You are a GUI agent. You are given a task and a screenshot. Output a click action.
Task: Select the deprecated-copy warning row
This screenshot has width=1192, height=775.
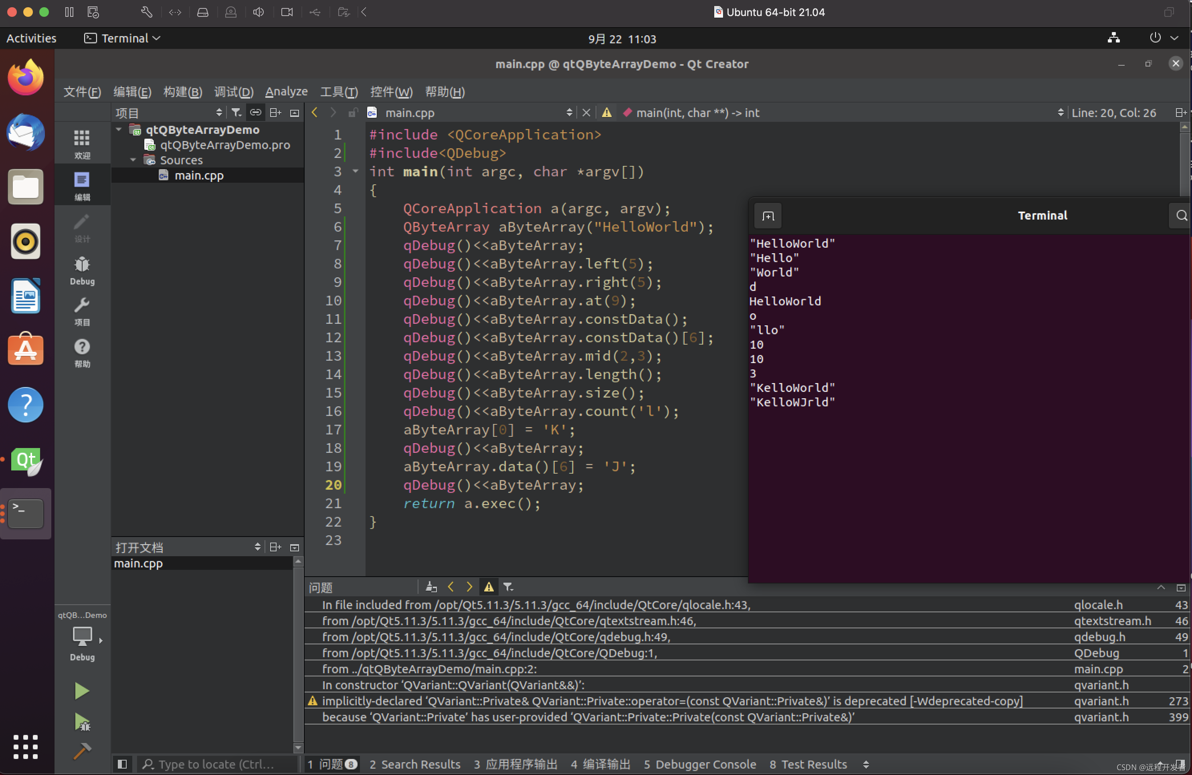[x=747, y=701]
